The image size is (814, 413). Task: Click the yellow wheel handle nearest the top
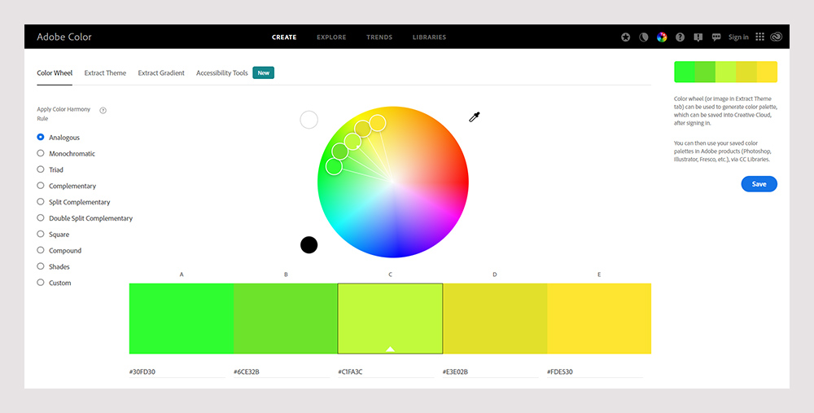378,123
